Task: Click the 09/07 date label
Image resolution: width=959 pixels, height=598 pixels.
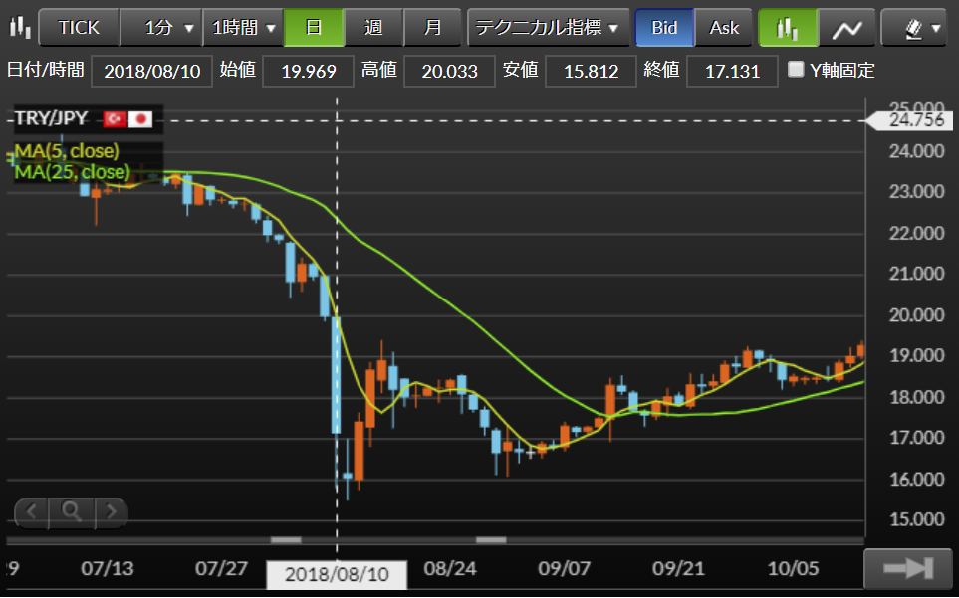Action: tap(564, 569)
